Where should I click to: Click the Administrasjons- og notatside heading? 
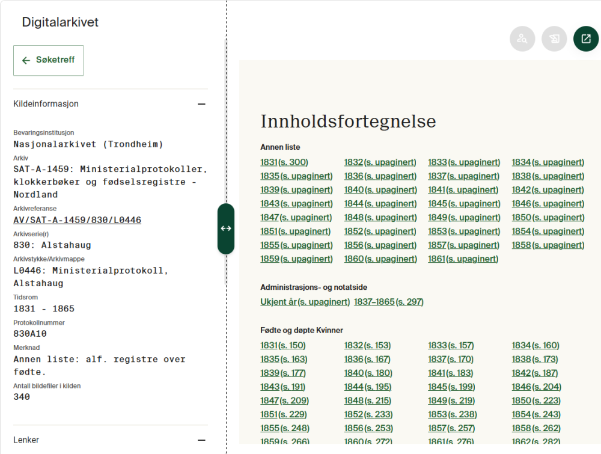tap(314, 287)
